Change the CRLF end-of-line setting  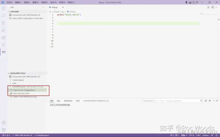[x=198, y=135]
